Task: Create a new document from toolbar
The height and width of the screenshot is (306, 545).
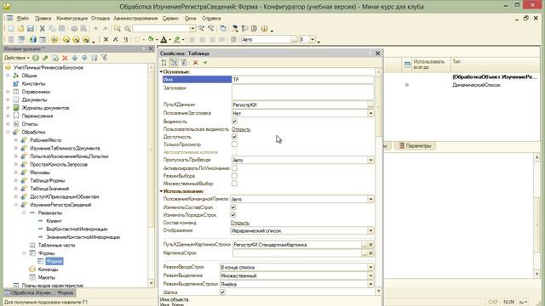Action: (x=11, y=29)
